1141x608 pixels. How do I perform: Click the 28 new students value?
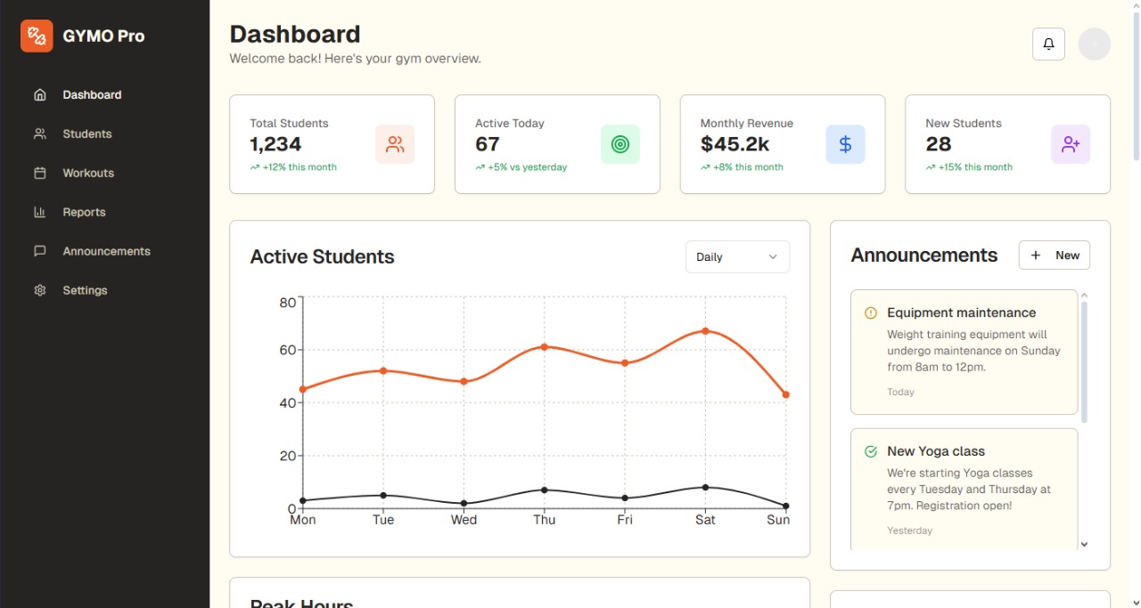point(939,144)
